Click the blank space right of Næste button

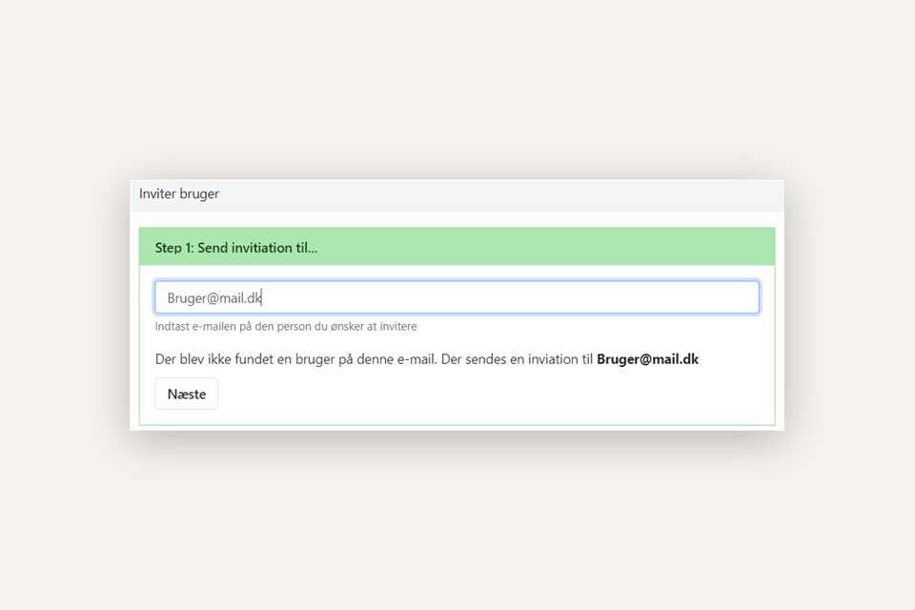click(477, 394)
